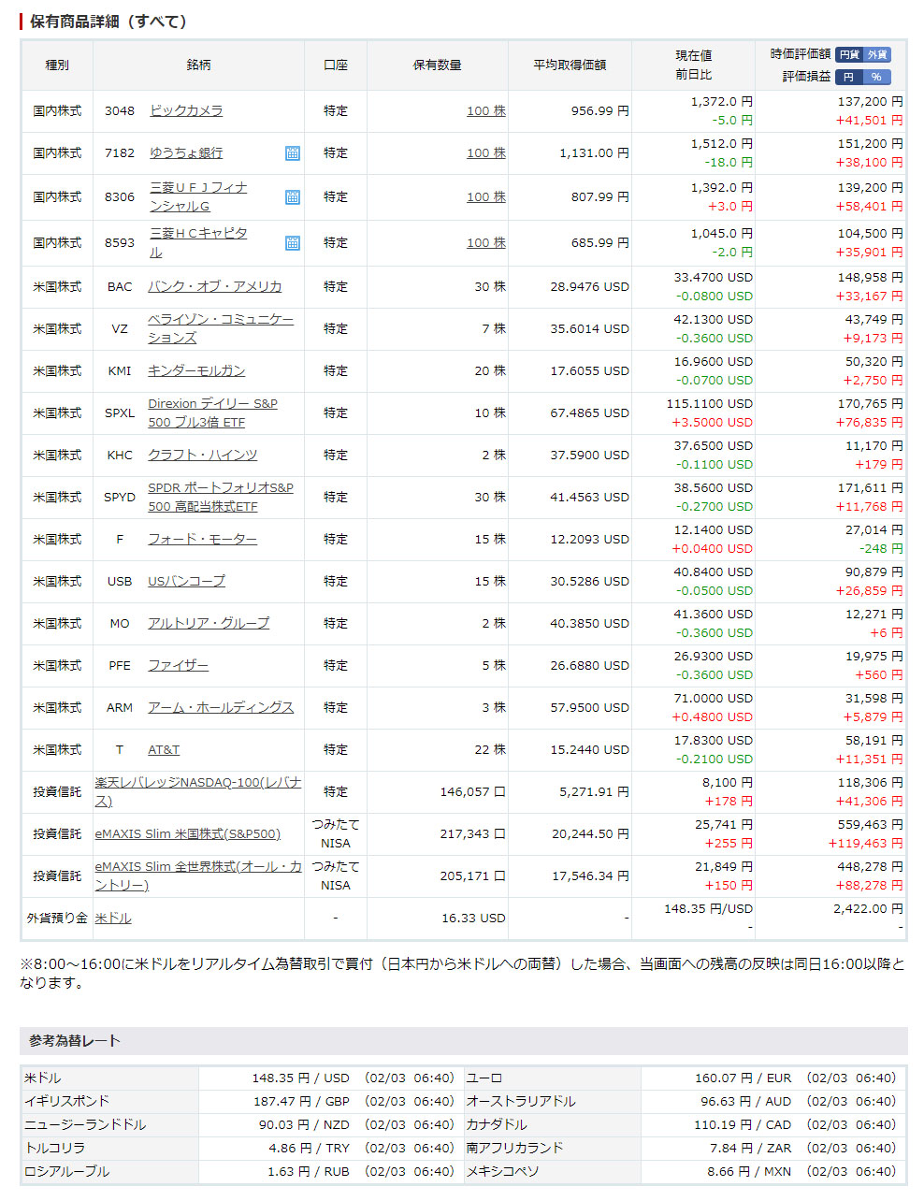Viewport: 924px width, 1201px height.
Task: Switch 時価評価額 display to 円貨
Action: [849, 55]
